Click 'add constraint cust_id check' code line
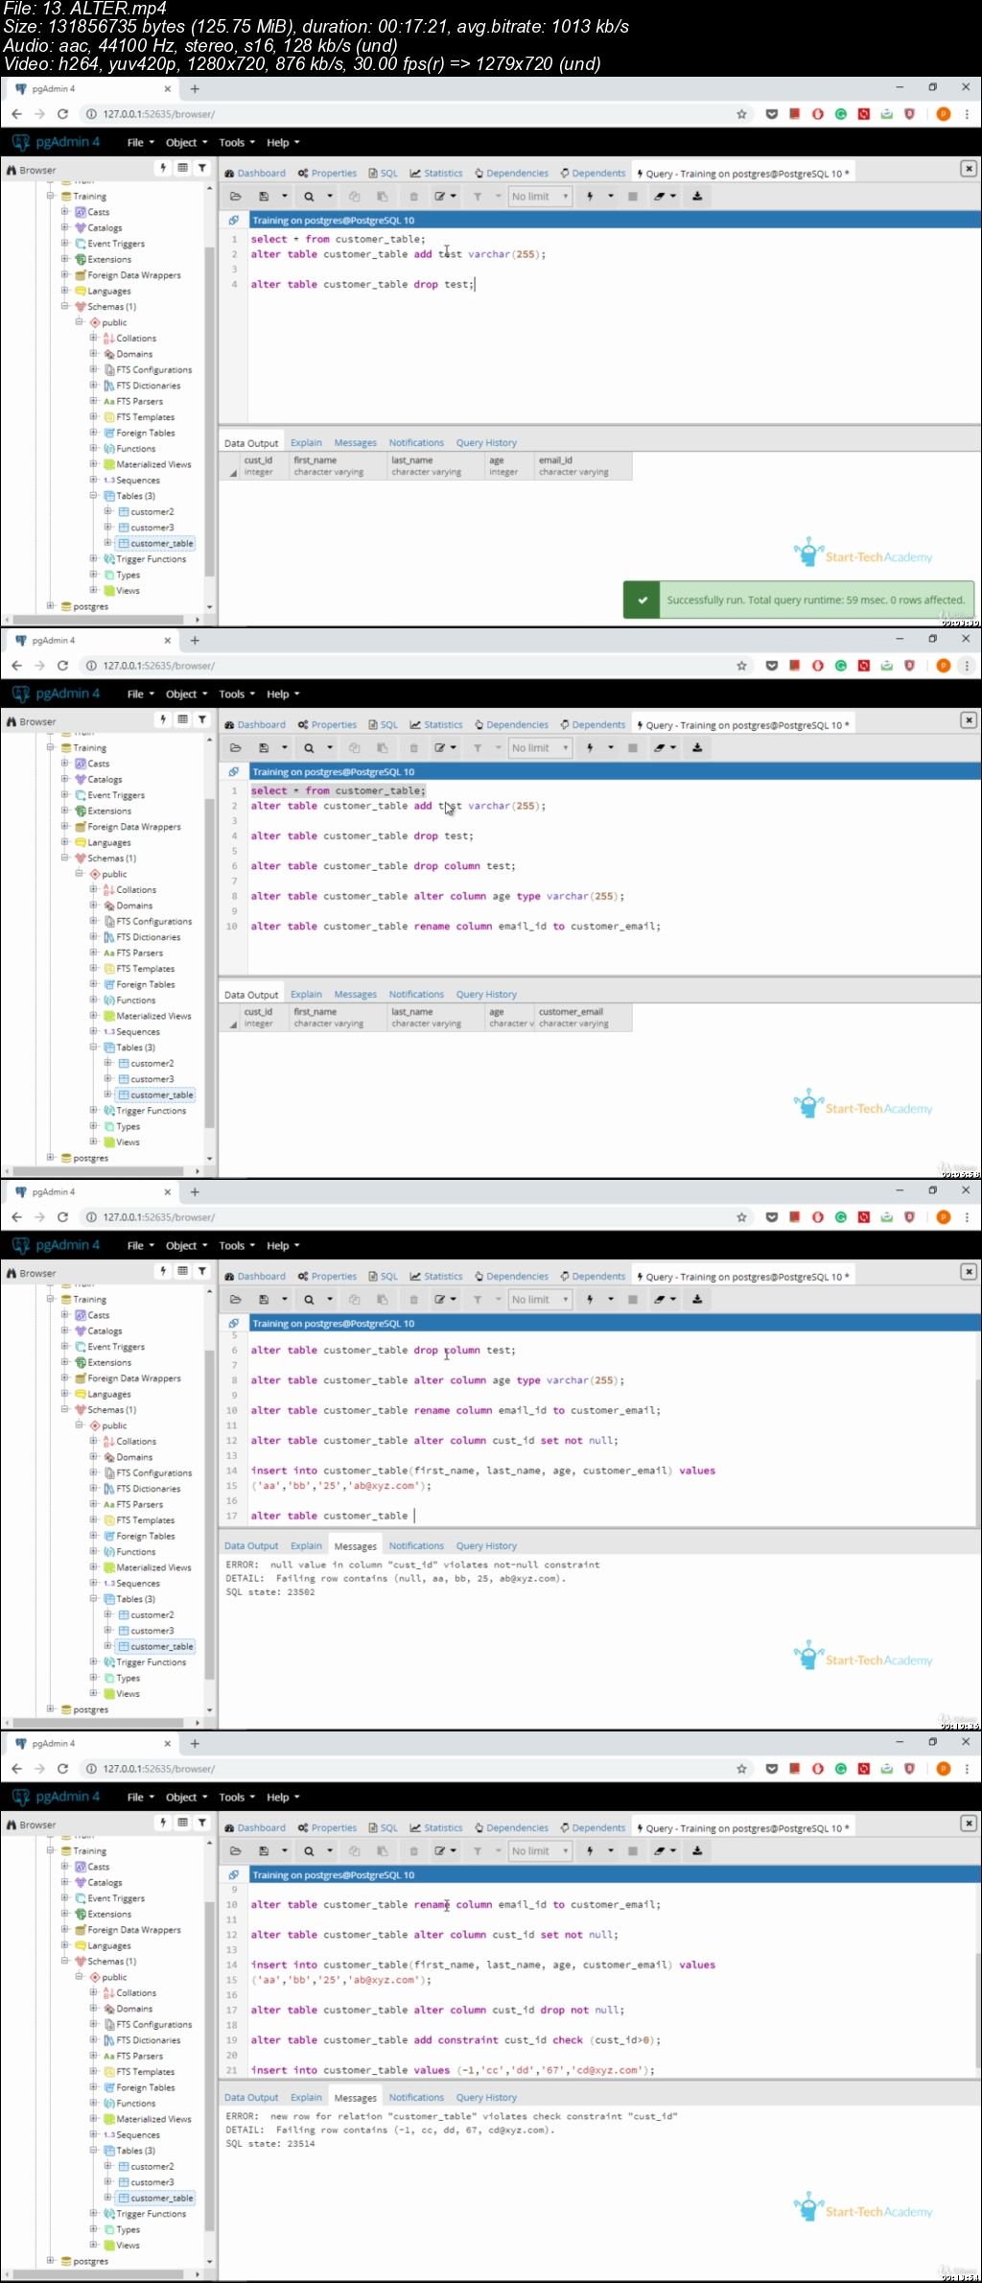Image resolution: width=982 pixels, height=2283 pixels. pyautogui.click(x=456, y=2040)
